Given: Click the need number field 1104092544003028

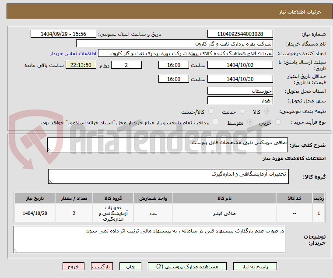Looking at the screenshot, I should point(240,34).
